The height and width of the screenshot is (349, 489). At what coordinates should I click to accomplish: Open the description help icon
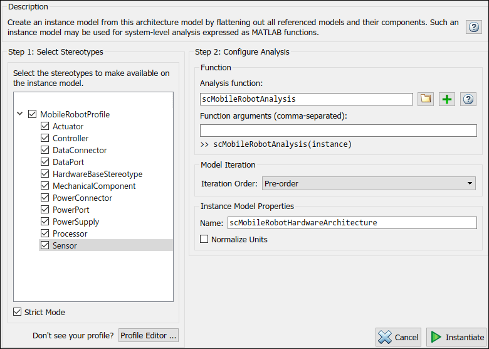[x=474, y=27]
